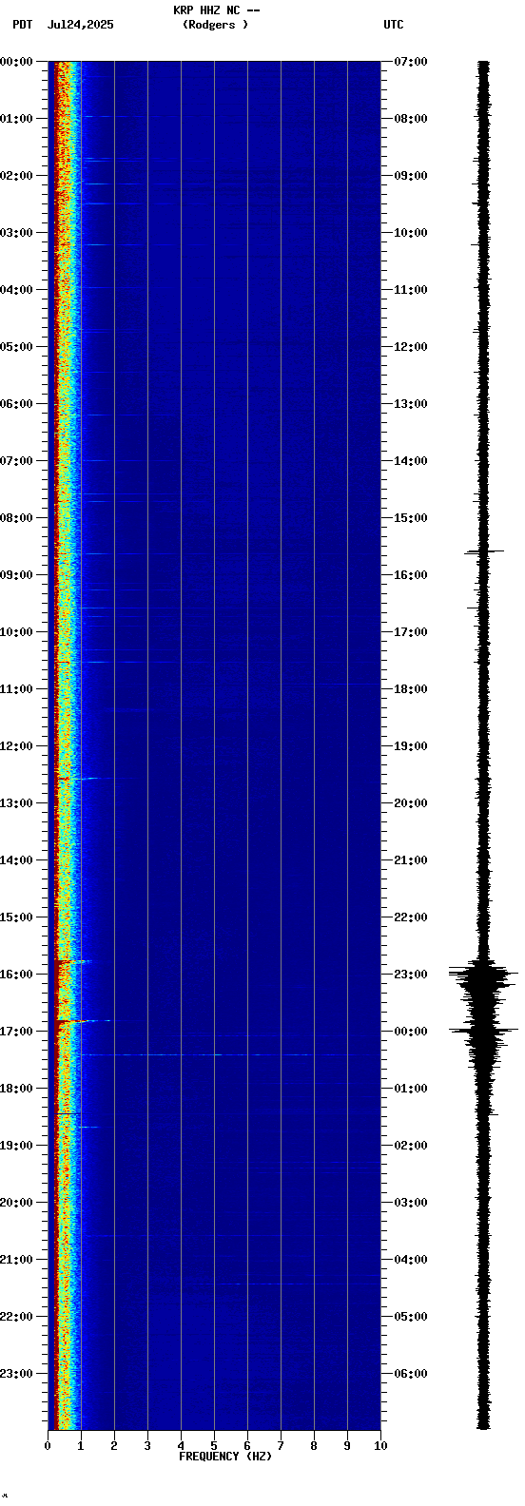
Task: Click the 06:00 PDT time label
Action: (x=16, y=404)
